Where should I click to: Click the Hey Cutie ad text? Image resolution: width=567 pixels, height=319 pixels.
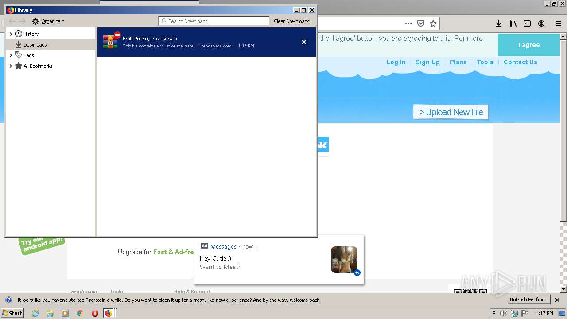pyautogui.click(x=215, y=258)
